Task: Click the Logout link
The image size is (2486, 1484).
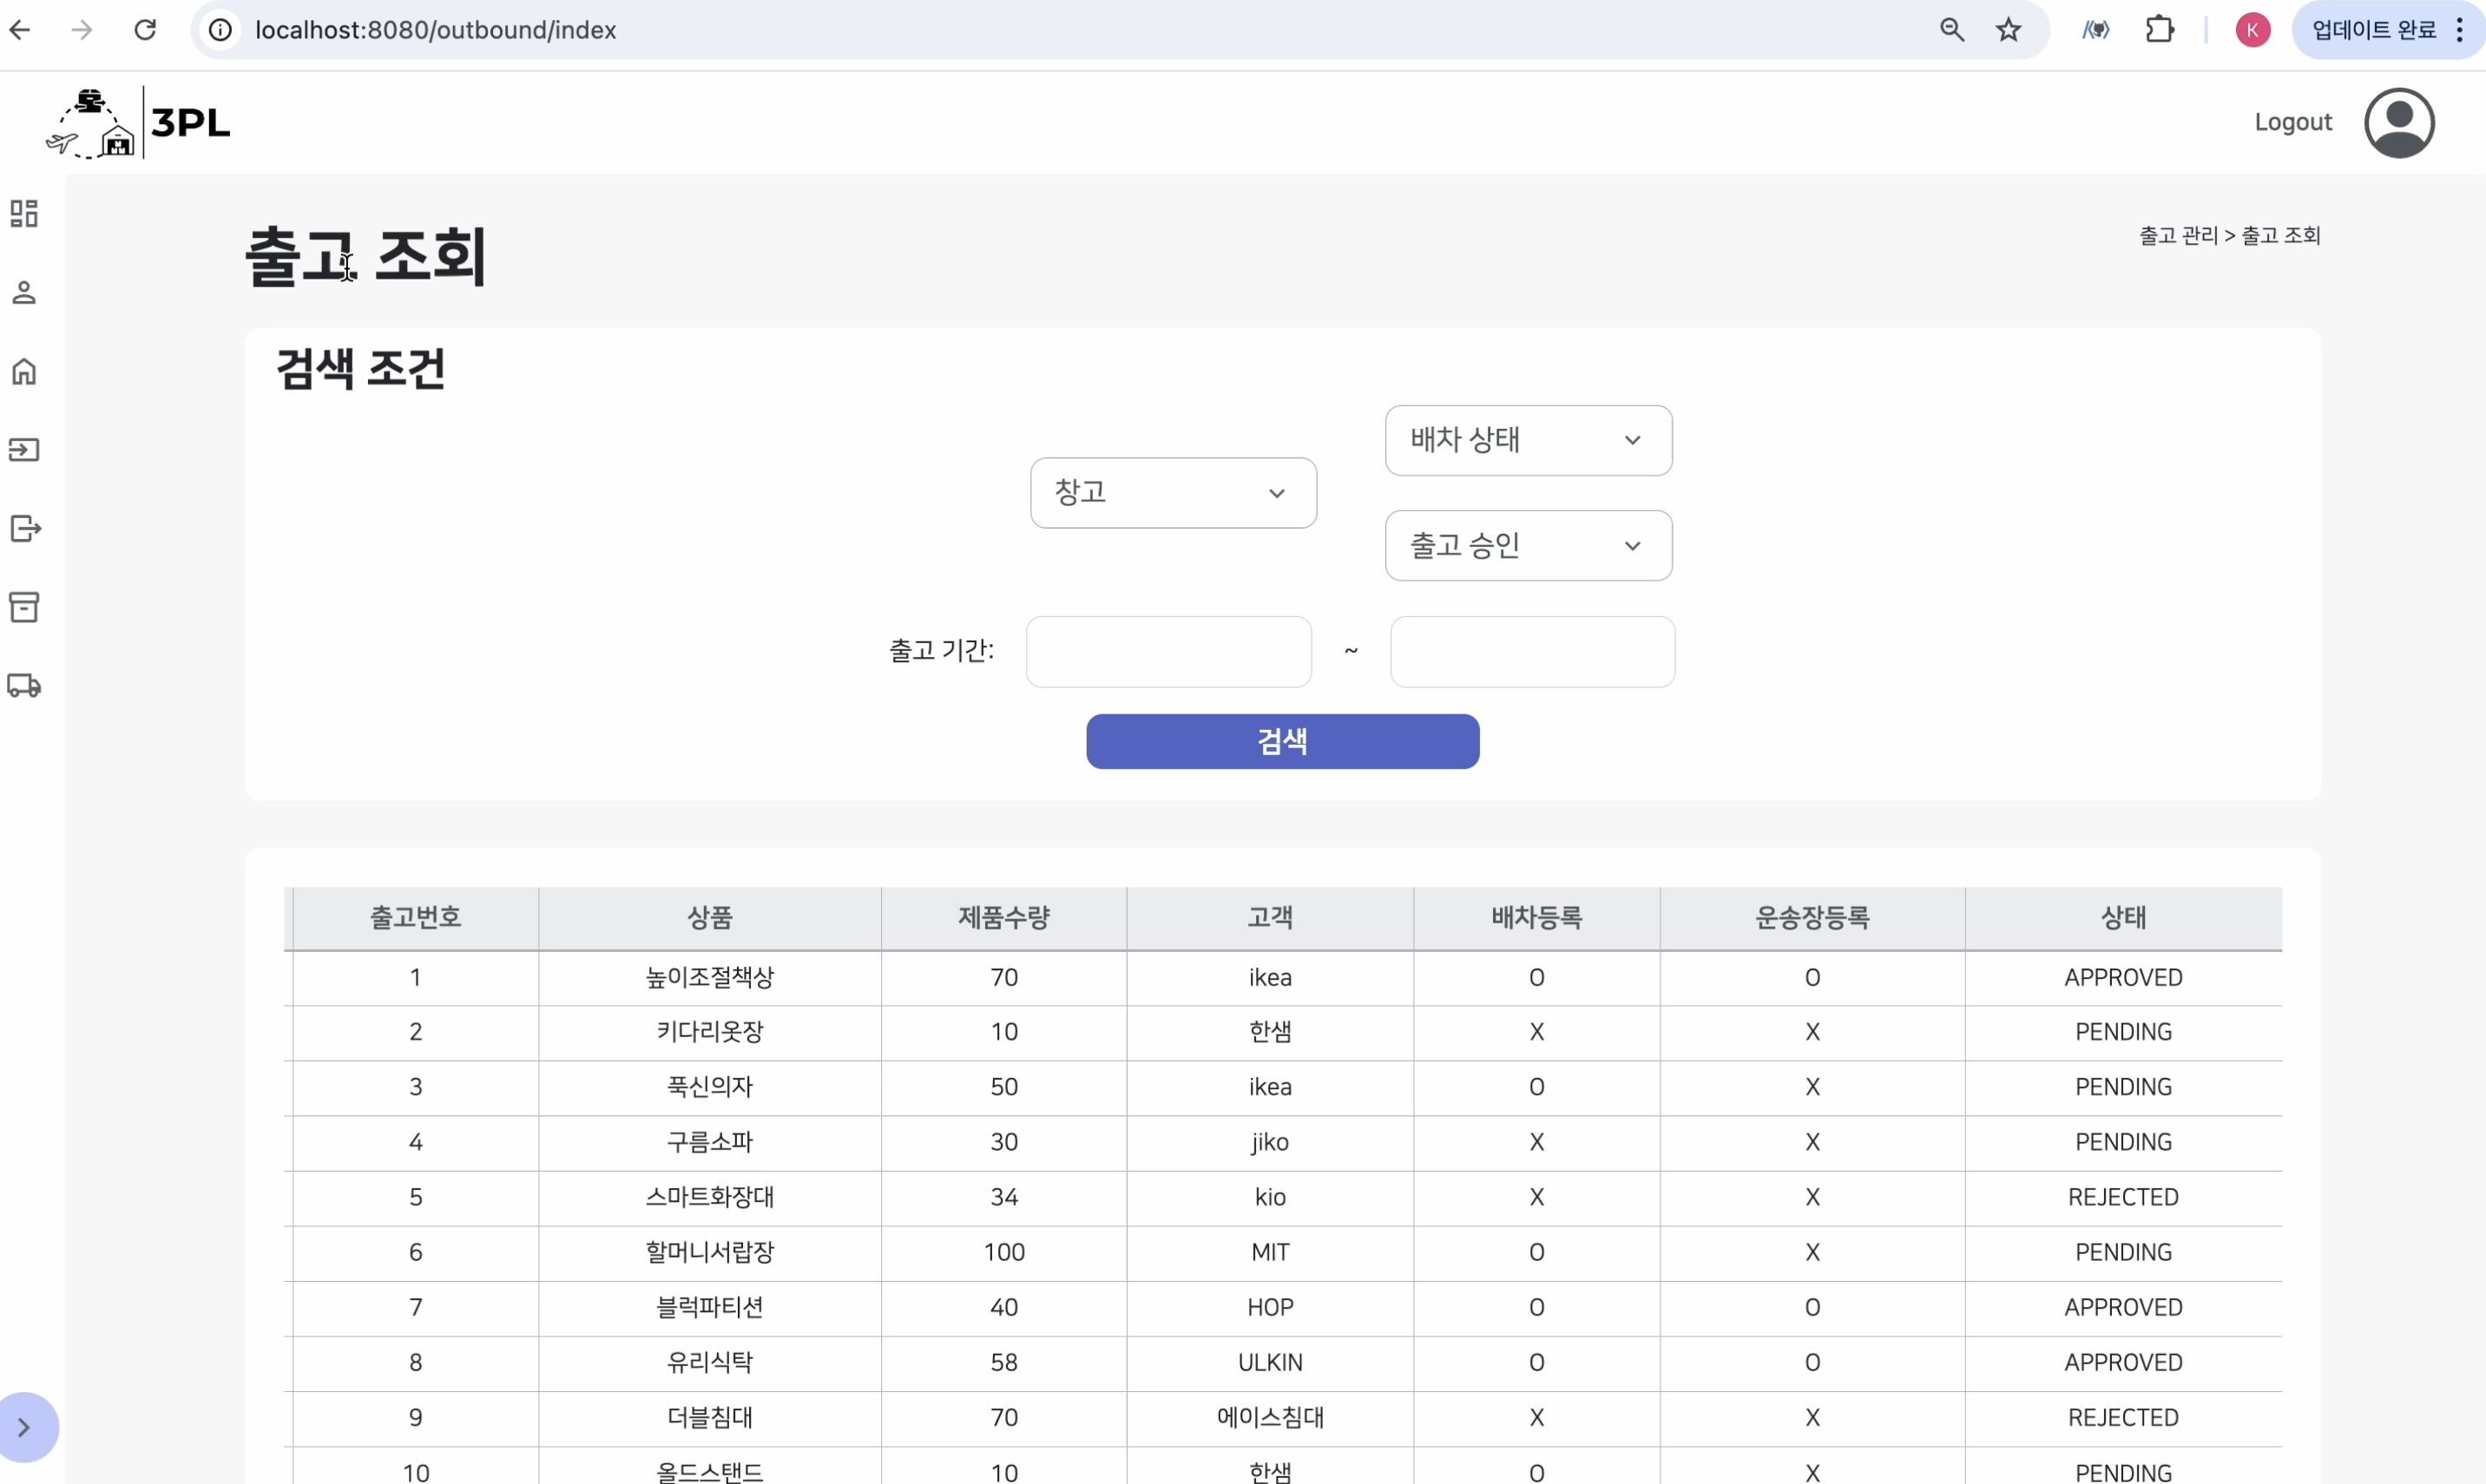Action: pos(2293,121)
